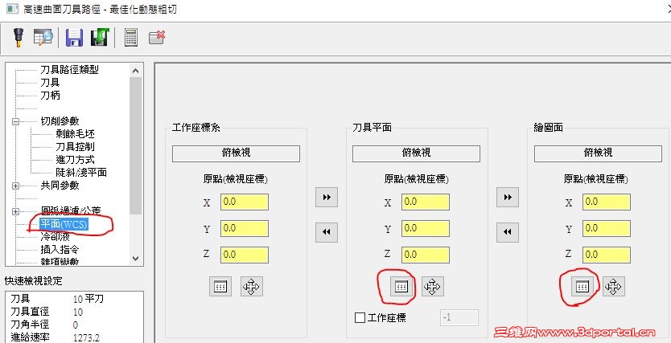The image size is (671, 343).
Task: Expand the 圓弧過濾/公差 tree node
Action: [x=15, y=211]
